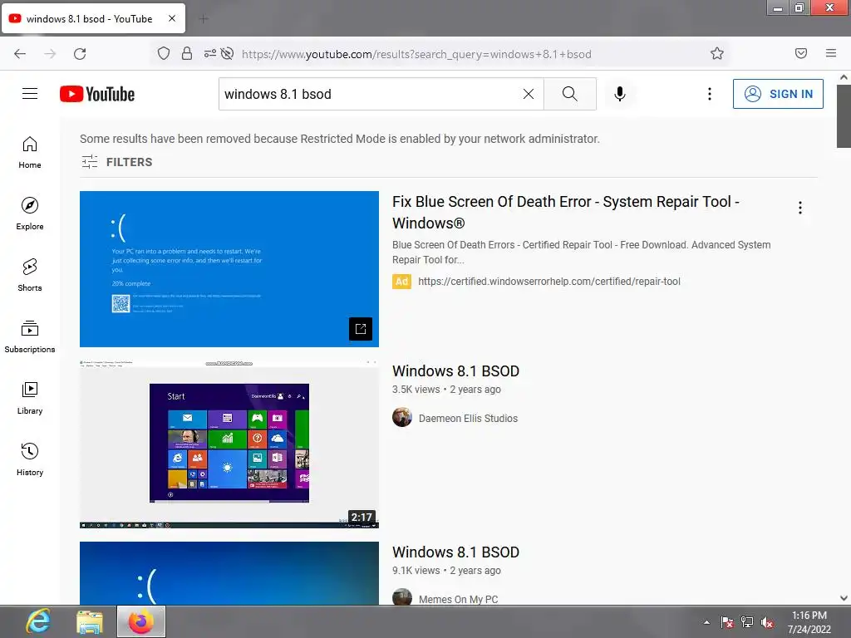Viewport: 851px width, 638px height.
Task: Click the YouTube logo
Action: 97,94
